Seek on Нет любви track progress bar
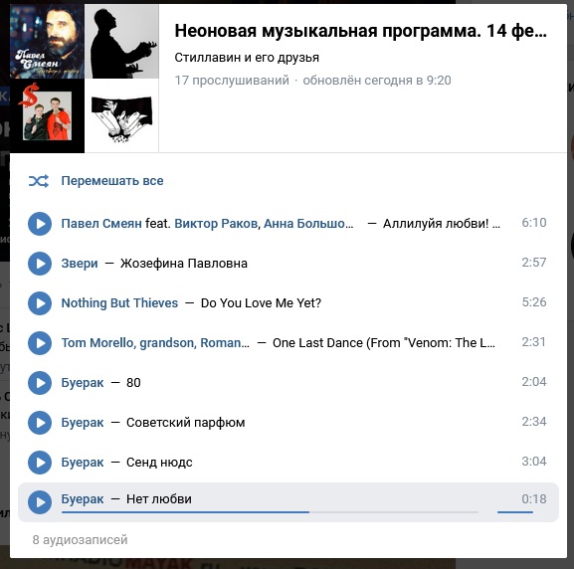This screenshot has height=569, width=574. (271, 512)
